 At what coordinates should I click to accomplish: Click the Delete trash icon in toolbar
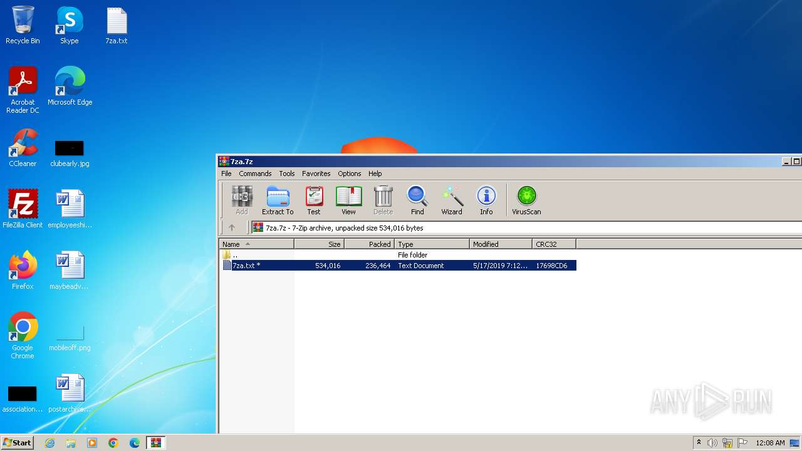(383, 200)
